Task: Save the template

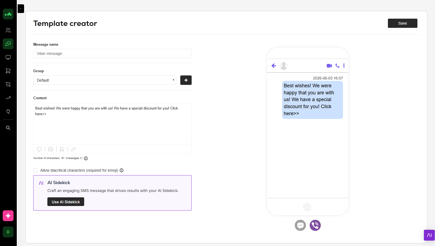Action: (x=403, y=23)
